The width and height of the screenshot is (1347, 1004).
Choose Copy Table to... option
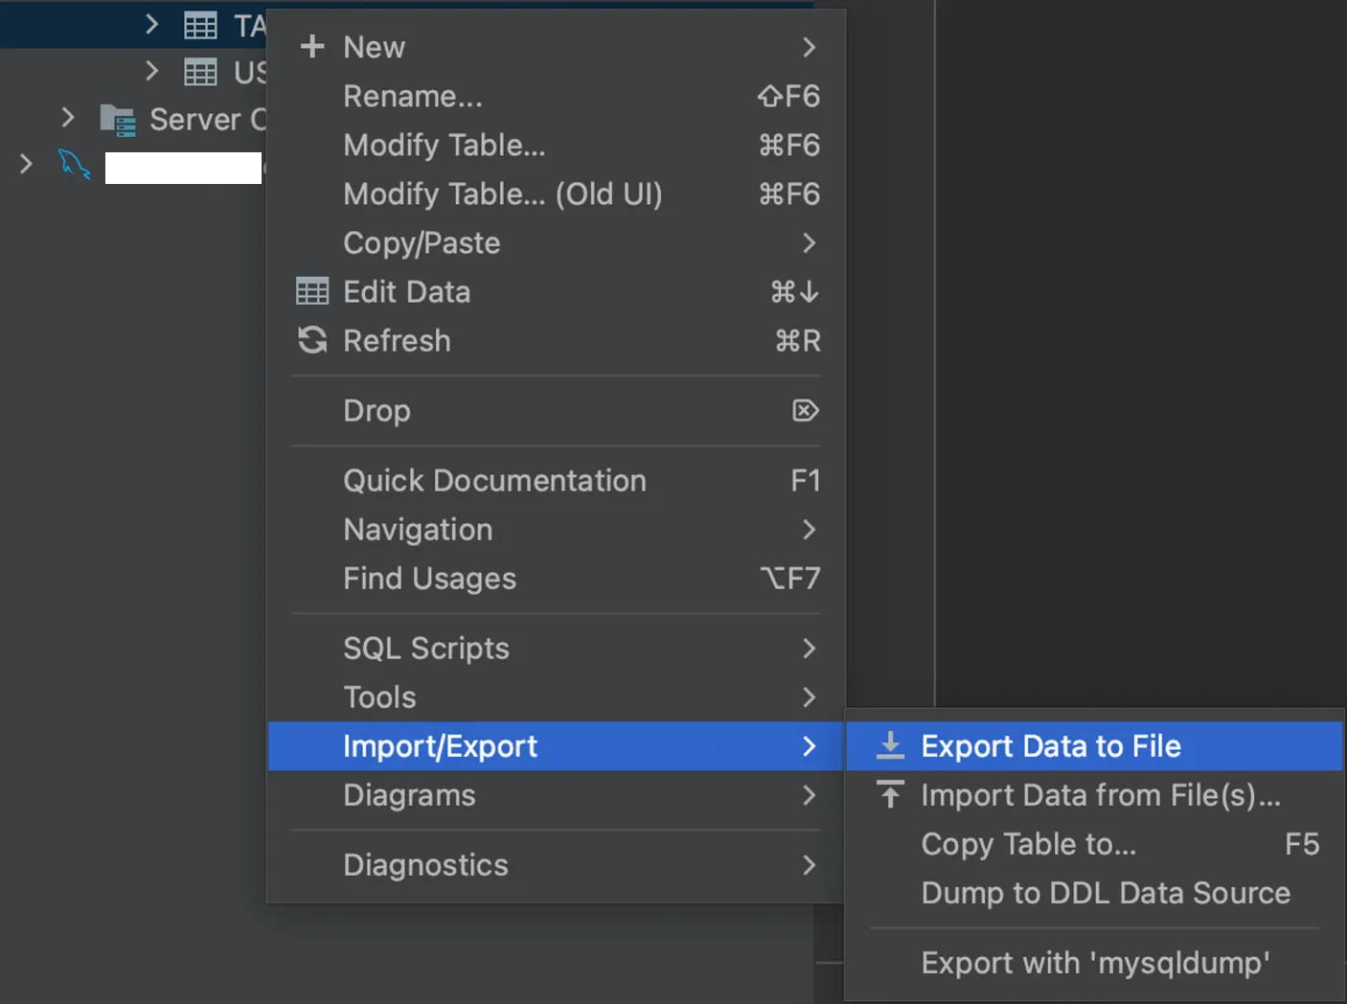tap(1029, 844)
